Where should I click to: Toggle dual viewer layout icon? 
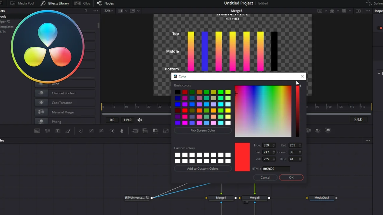358,11
